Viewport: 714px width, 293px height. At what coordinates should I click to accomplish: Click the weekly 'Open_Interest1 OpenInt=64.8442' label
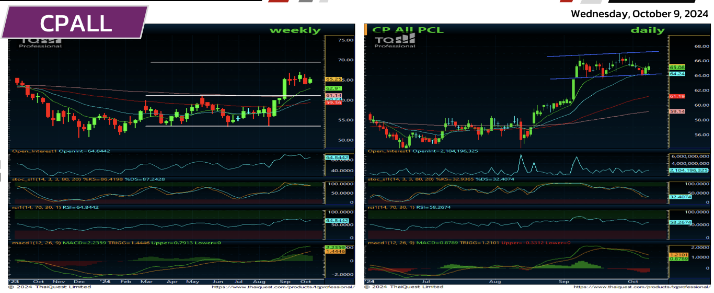[x=62, y=151]
